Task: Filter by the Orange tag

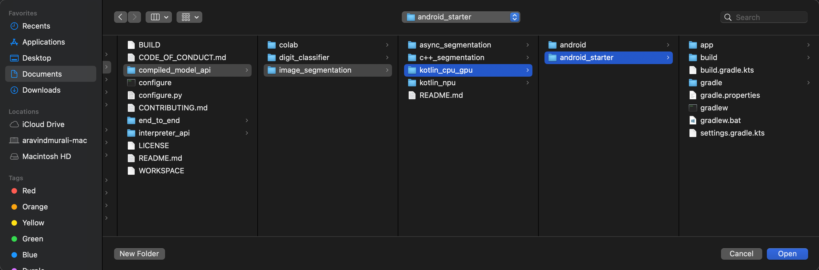Action: click(35, 207)
